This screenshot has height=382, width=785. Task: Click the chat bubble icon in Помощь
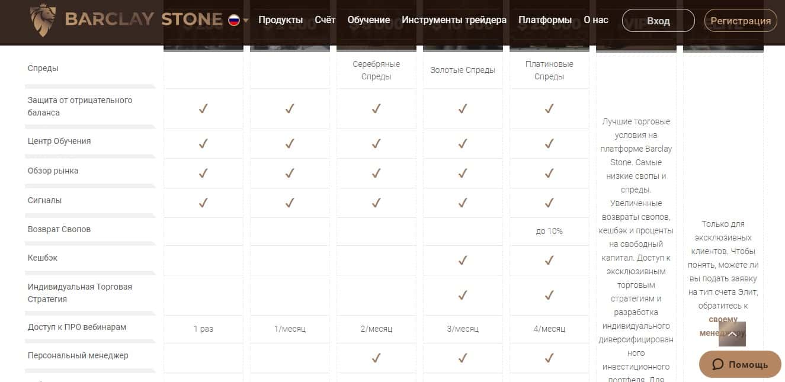(717, 364)
